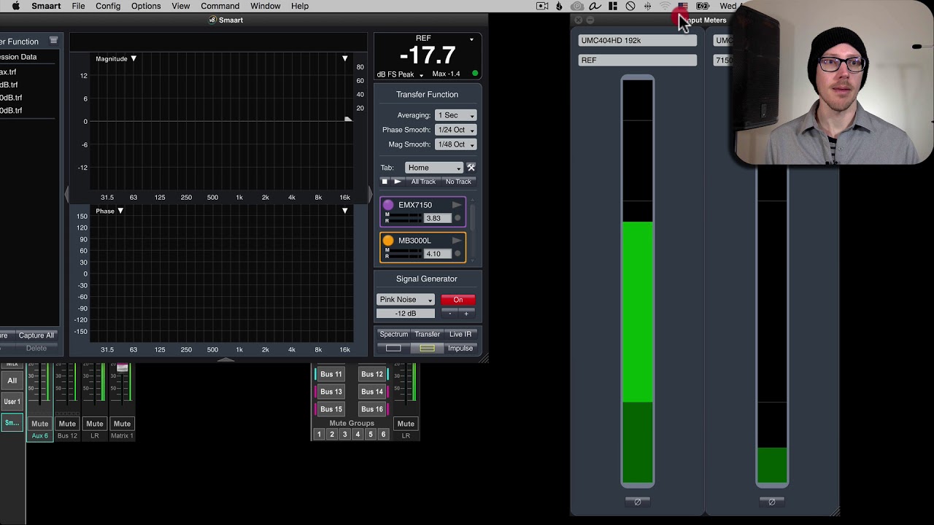Click the window layout grid menu bar icon
934x525 pixels.
click(613, 6)
